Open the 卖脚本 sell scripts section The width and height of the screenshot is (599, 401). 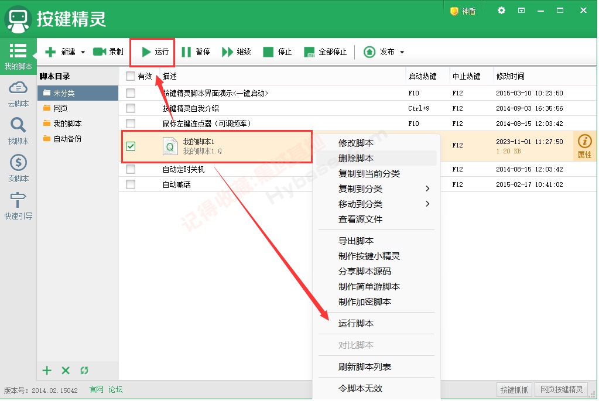point(18,169)
